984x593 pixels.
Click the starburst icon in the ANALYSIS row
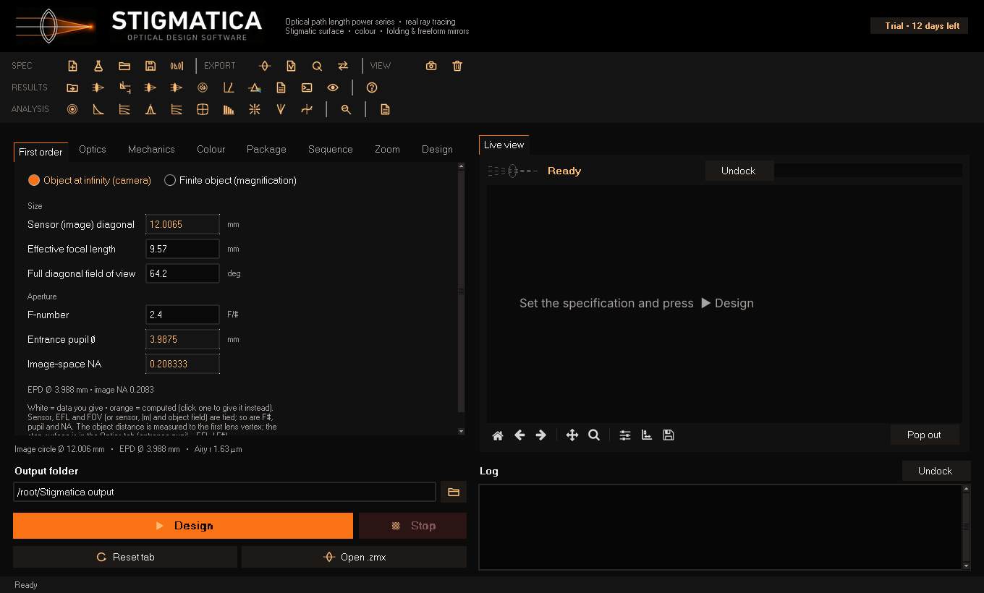(255, 109)
